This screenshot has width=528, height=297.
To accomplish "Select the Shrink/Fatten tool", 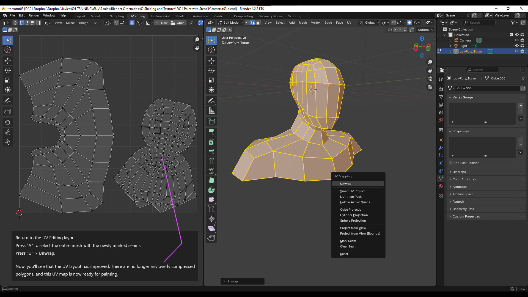I will (211, 219).
